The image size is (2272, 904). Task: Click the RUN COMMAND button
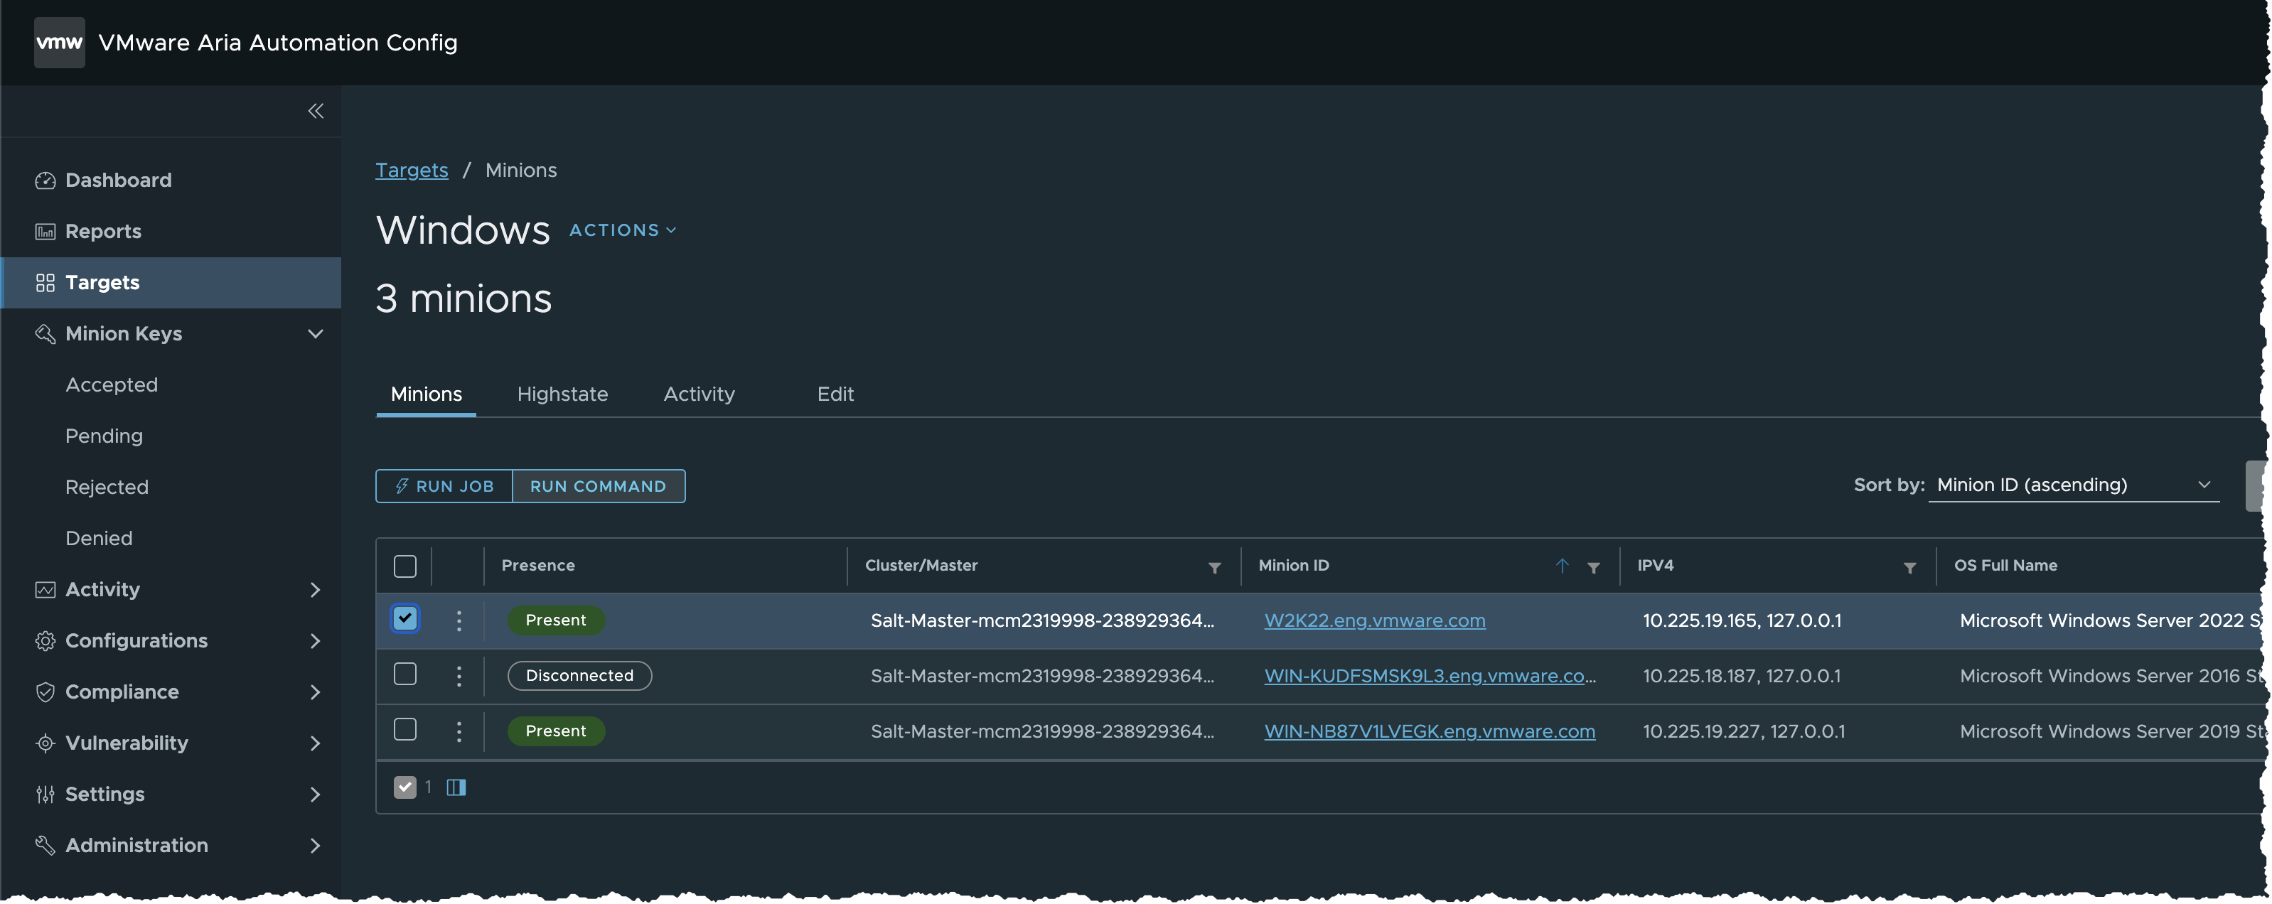tap(599, 486)
